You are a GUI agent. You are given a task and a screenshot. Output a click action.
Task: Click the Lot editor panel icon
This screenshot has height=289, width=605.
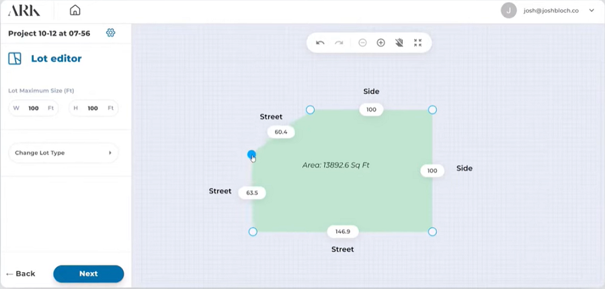pos(15,58)
